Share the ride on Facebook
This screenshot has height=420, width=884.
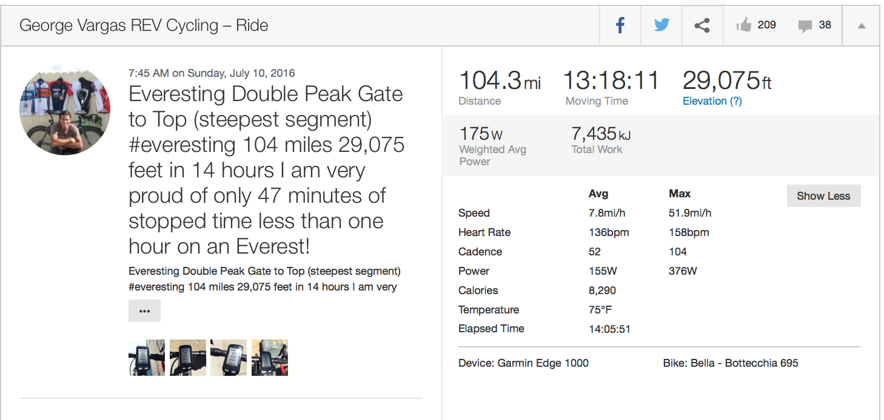pos(620,25)
